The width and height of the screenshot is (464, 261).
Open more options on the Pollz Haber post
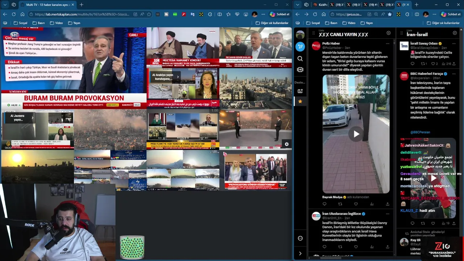coord(388,43)
